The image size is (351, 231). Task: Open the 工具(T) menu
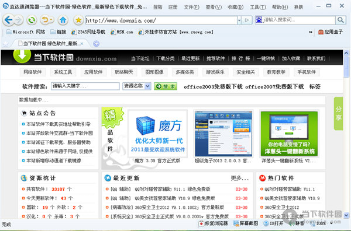pyautogui.click(x=258, y=7)
